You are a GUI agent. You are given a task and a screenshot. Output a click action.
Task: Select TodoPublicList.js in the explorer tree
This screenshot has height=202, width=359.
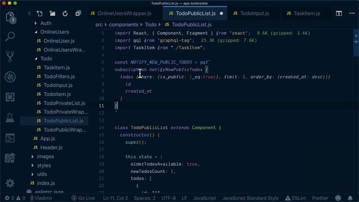click(x=63, y=121)
